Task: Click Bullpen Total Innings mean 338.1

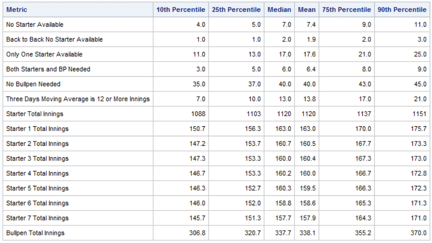Action: (308, 233)
